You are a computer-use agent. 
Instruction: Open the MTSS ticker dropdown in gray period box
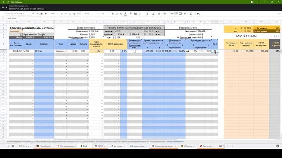(x=126, y=31)
